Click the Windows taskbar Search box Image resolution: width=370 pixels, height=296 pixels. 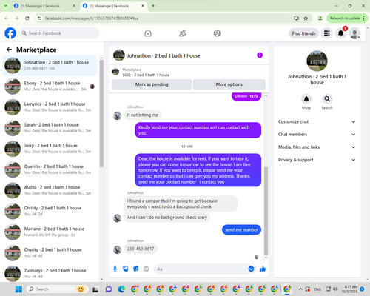tap(57, 289)
